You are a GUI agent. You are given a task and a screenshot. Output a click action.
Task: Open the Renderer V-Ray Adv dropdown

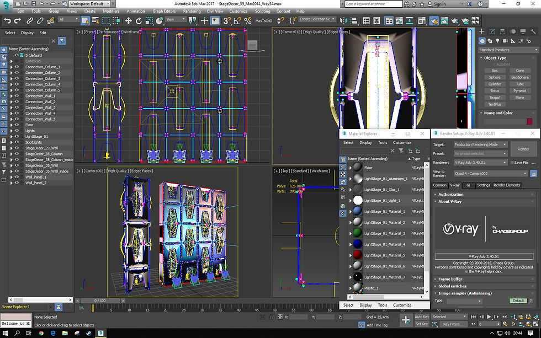coord(480,163)
